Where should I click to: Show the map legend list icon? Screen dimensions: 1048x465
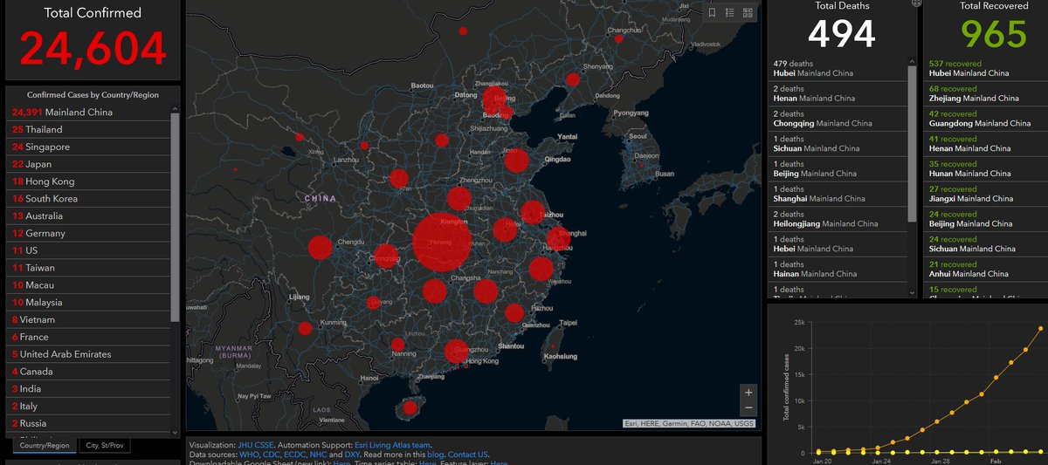tap(730, 12)
